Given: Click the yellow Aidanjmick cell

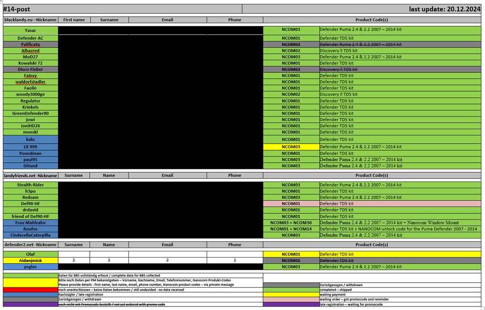Looking at the screenshot, I should coord(31,260).
